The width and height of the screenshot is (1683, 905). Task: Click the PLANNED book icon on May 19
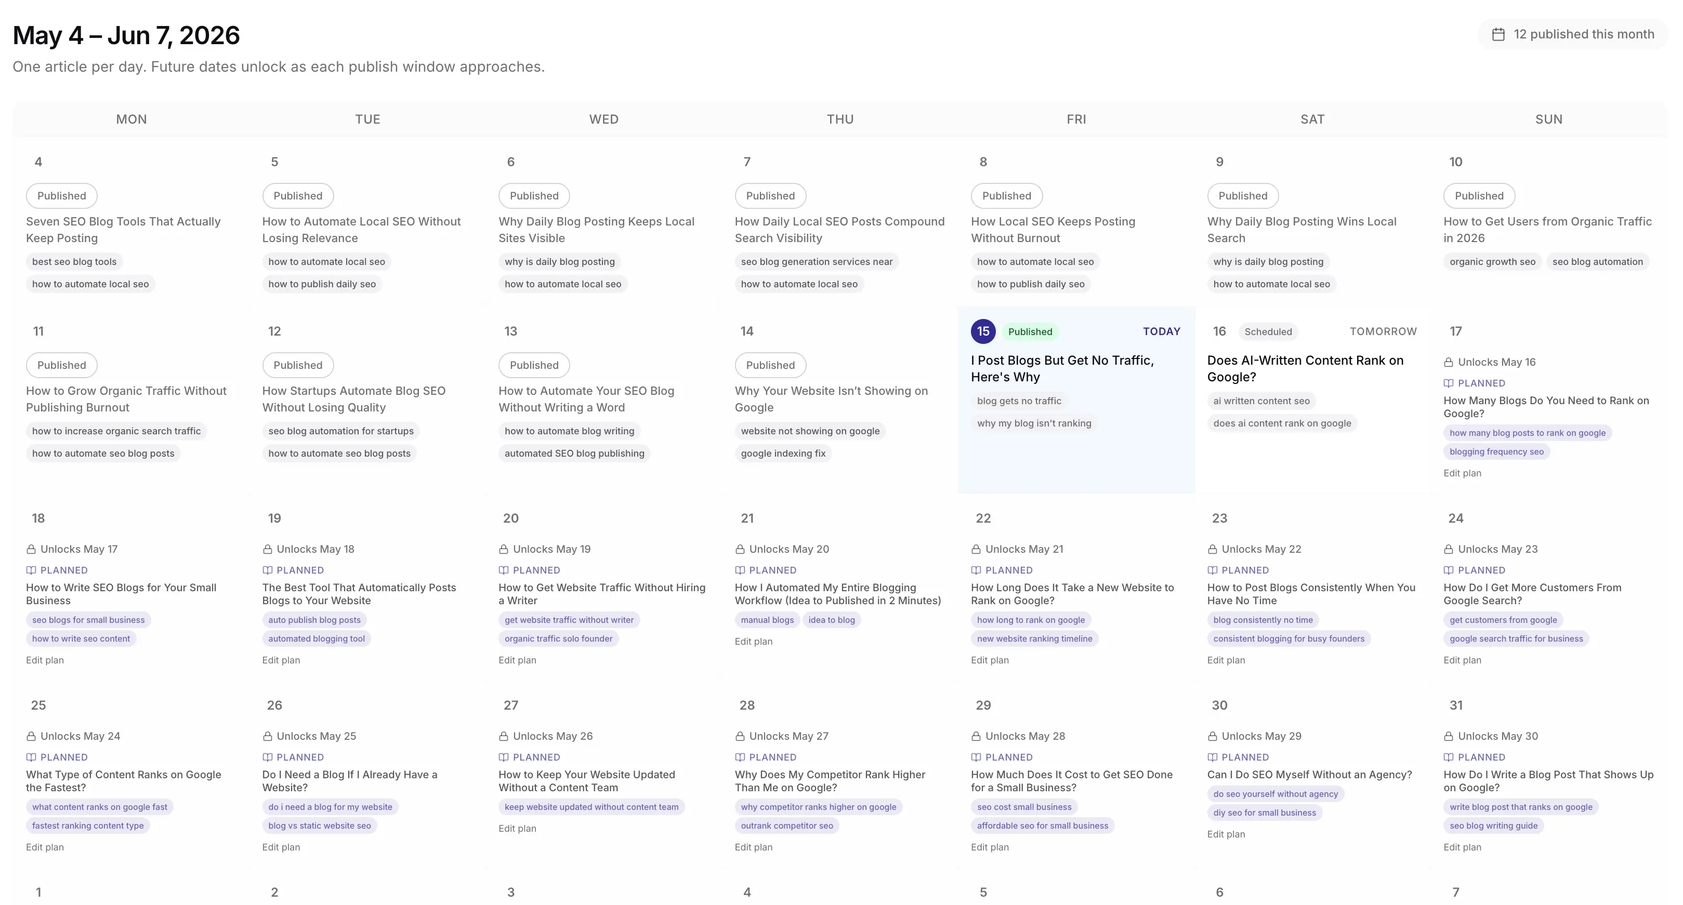click(x=267, y=570)
